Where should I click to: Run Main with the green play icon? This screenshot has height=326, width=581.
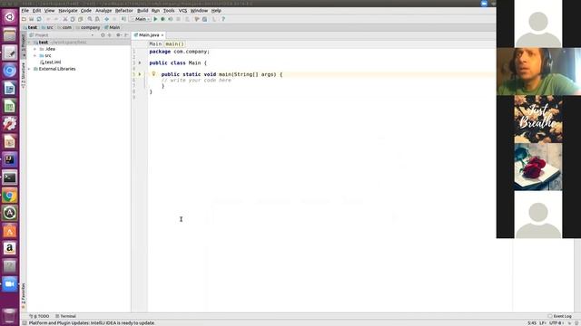[155, 19]
